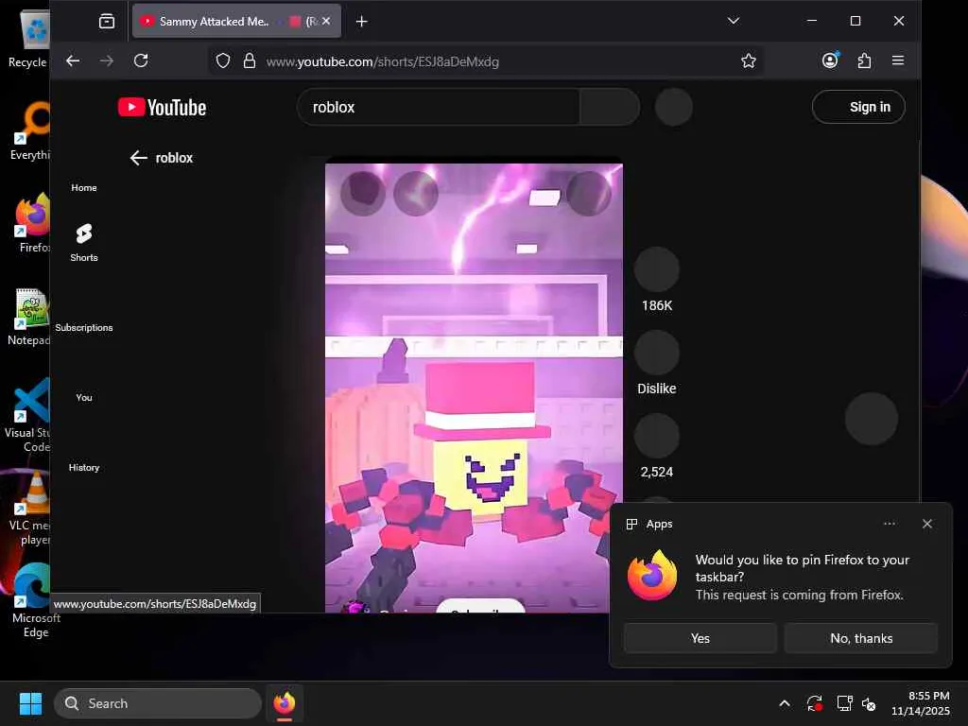Screen dimensions: 968x726
Task: Select the VLC media player desktop shortcut
Action: point(28,508)
